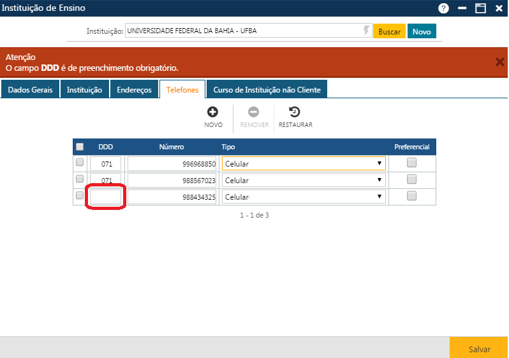This screenshot has height=358, width=509.
Task: Dismiss the Atenção warning with X
Action: (499, 62)
